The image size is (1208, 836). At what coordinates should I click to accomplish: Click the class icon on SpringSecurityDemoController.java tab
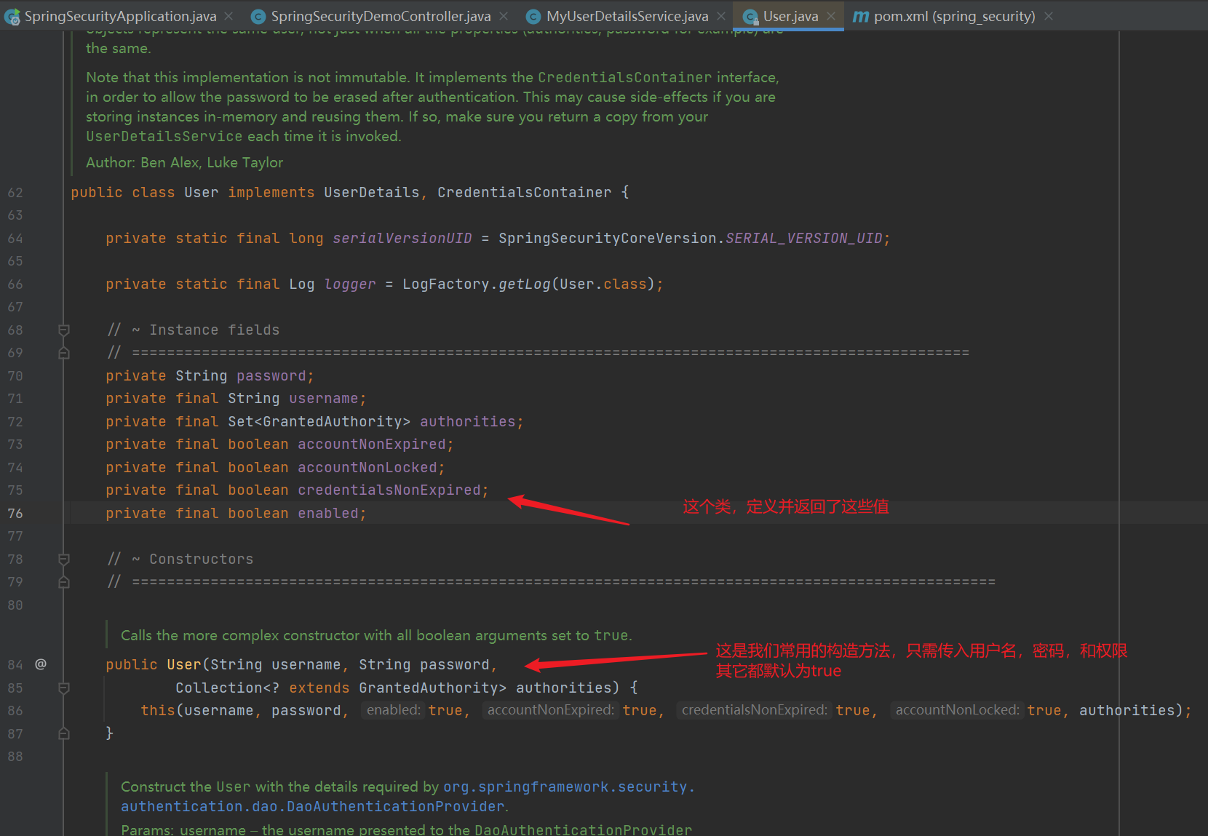[x=258, y=15]
